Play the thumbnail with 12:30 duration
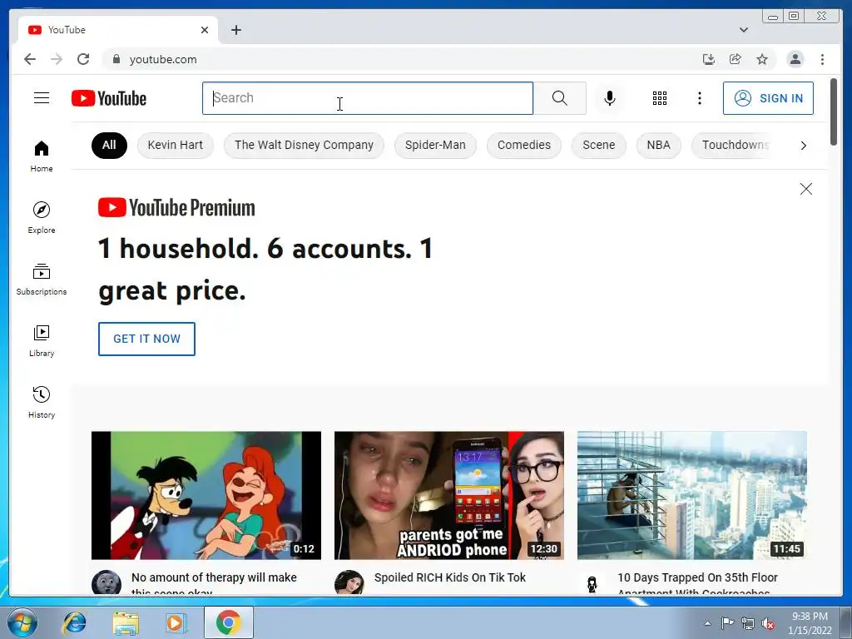 click(x=448, y=495)
